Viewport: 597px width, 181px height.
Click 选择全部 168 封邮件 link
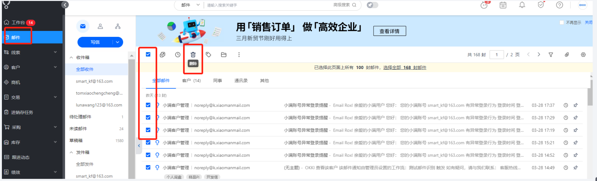tap(405, 67)
